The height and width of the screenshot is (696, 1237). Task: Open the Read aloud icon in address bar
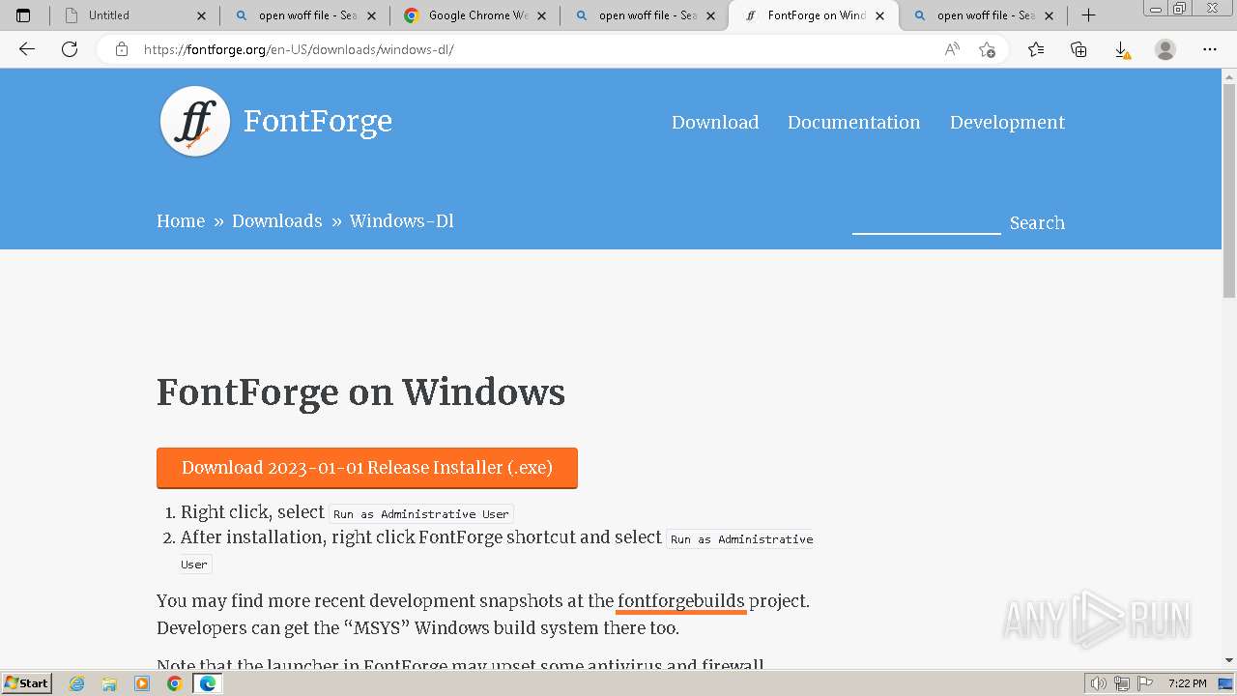pos(952,49)
